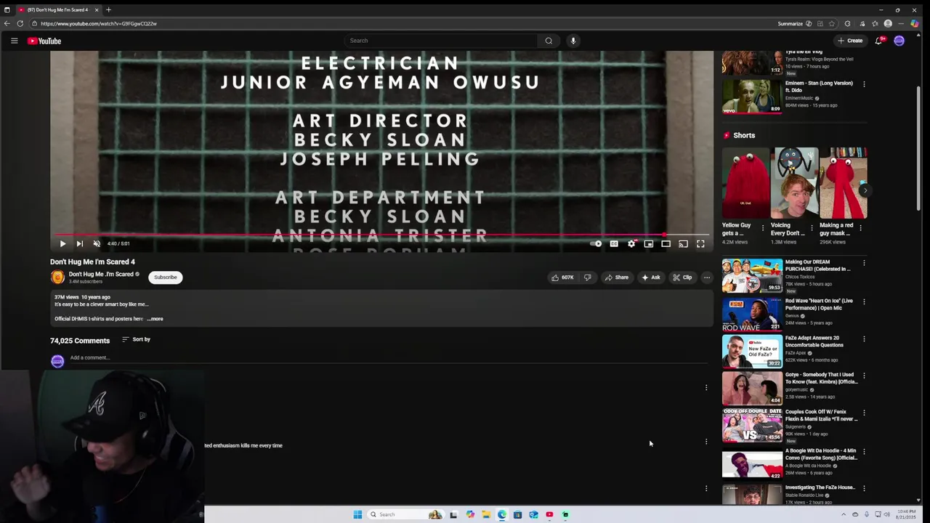The image size is (930, 523).
Task: Create a Clip of the video
Action: coord(682,277)
